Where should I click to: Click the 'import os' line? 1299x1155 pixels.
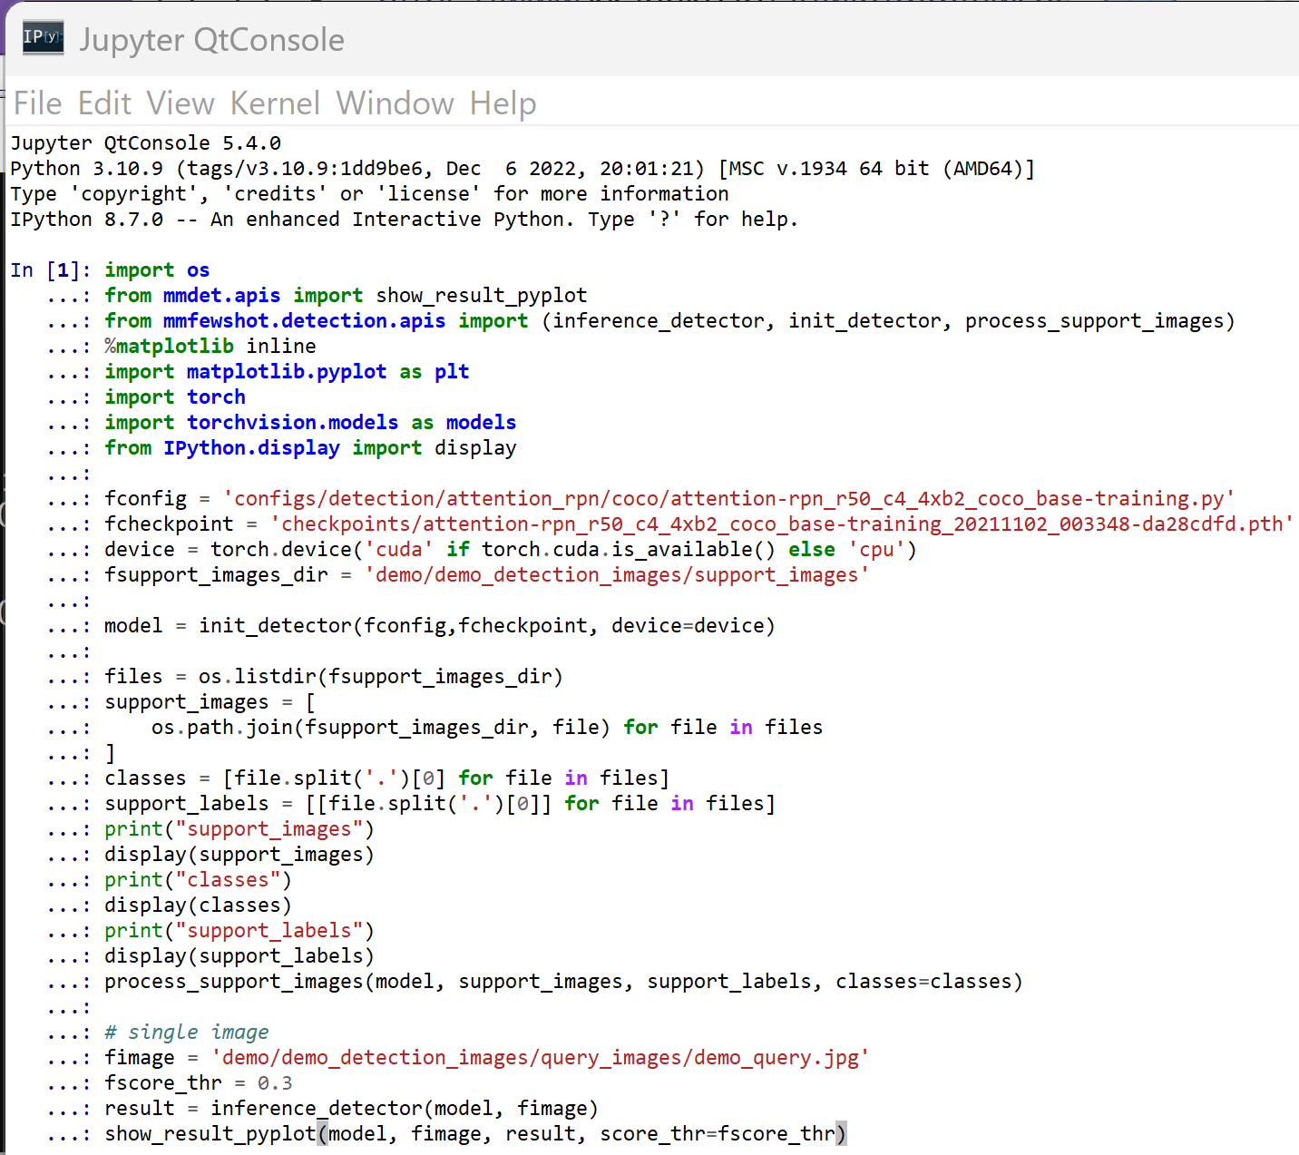[x=157, y=270]
